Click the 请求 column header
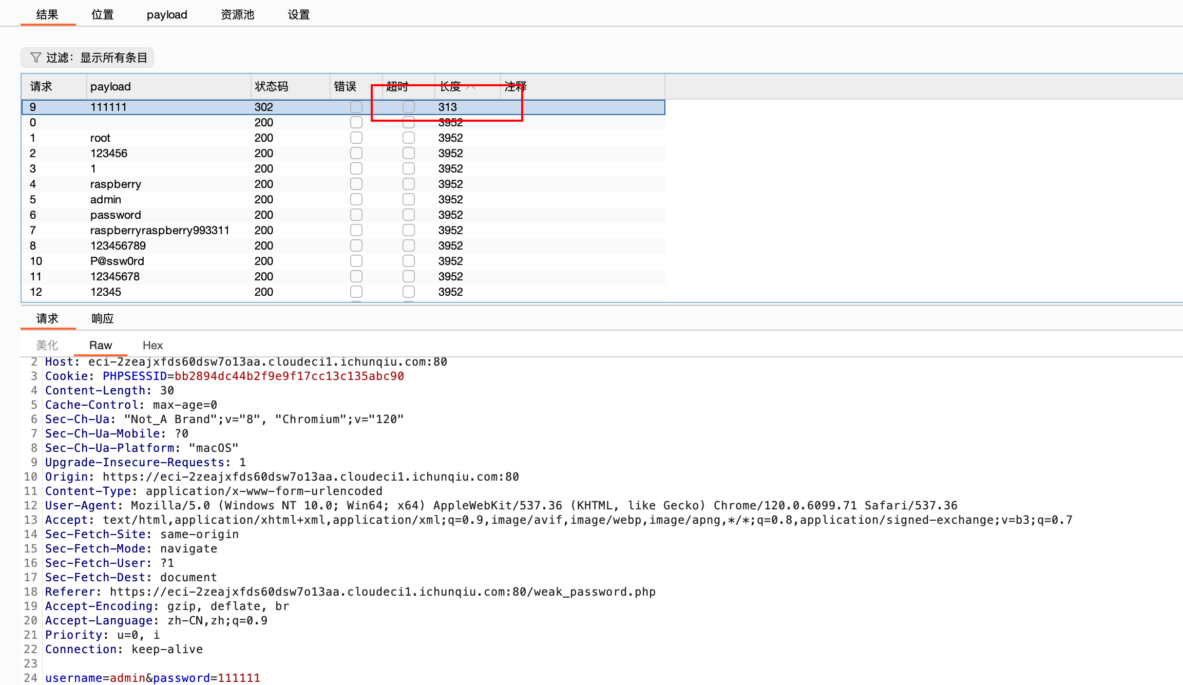The image size is (1183, 685). click(x=41, y=86)
